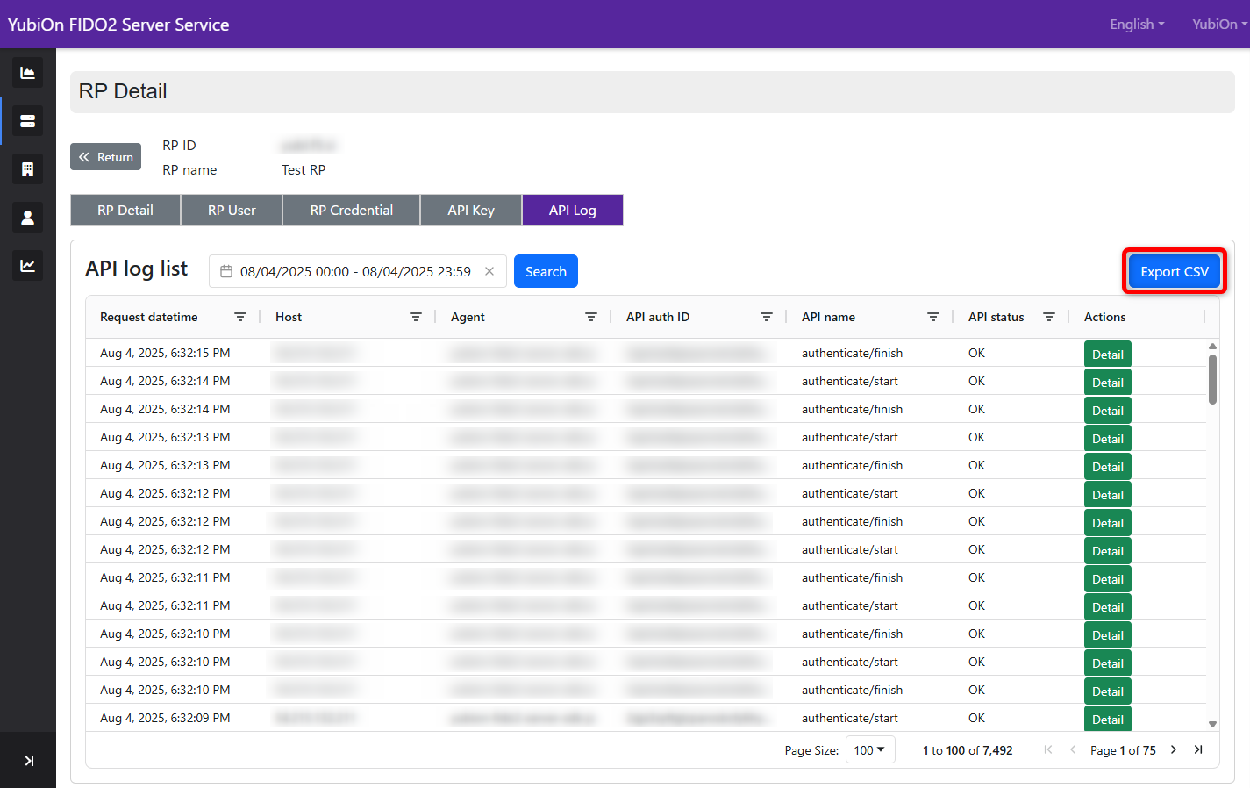Click the "1 to 100 of 7,492" count
This screenshot has height=788, width=1250.
pos(968,750)
